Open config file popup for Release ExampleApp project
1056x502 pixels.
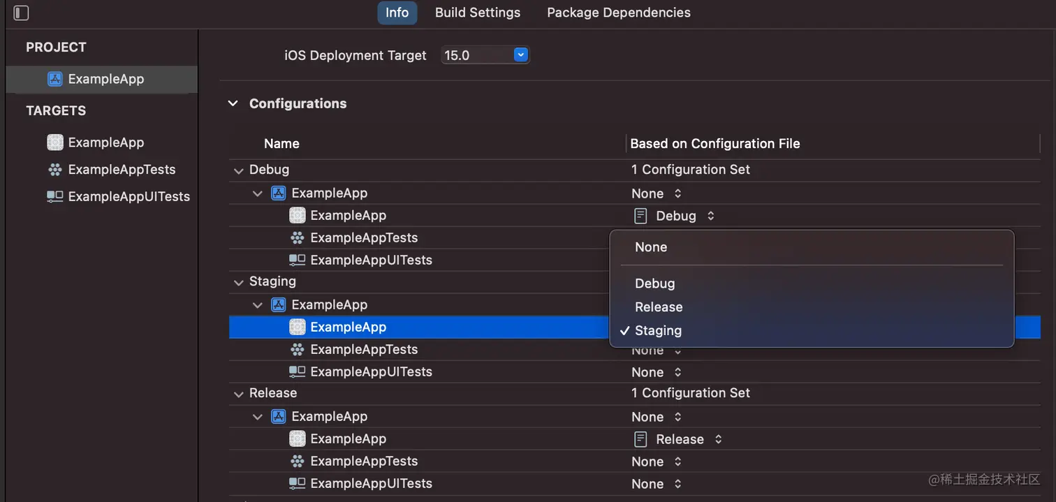tap(657, 417)
